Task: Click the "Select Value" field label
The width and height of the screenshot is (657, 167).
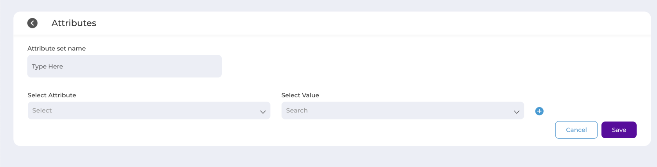Action: [300, 95]
